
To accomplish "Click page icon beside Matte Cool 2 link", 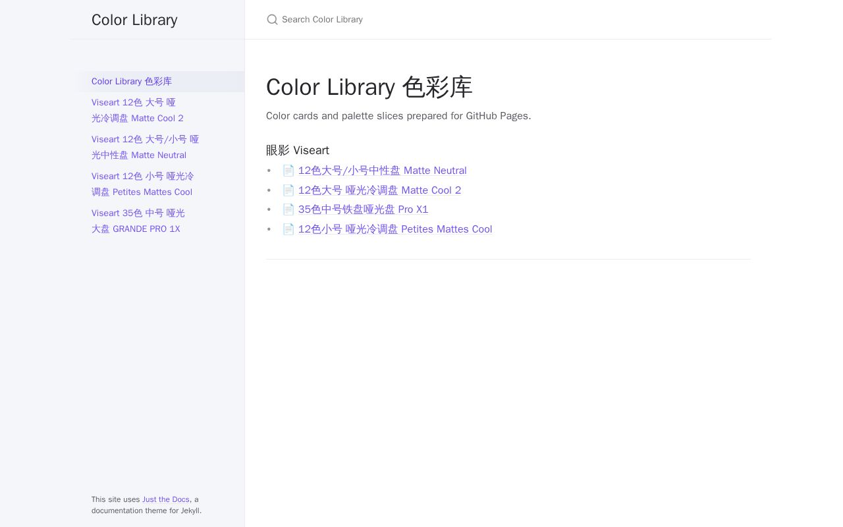I will click(288, 190).
